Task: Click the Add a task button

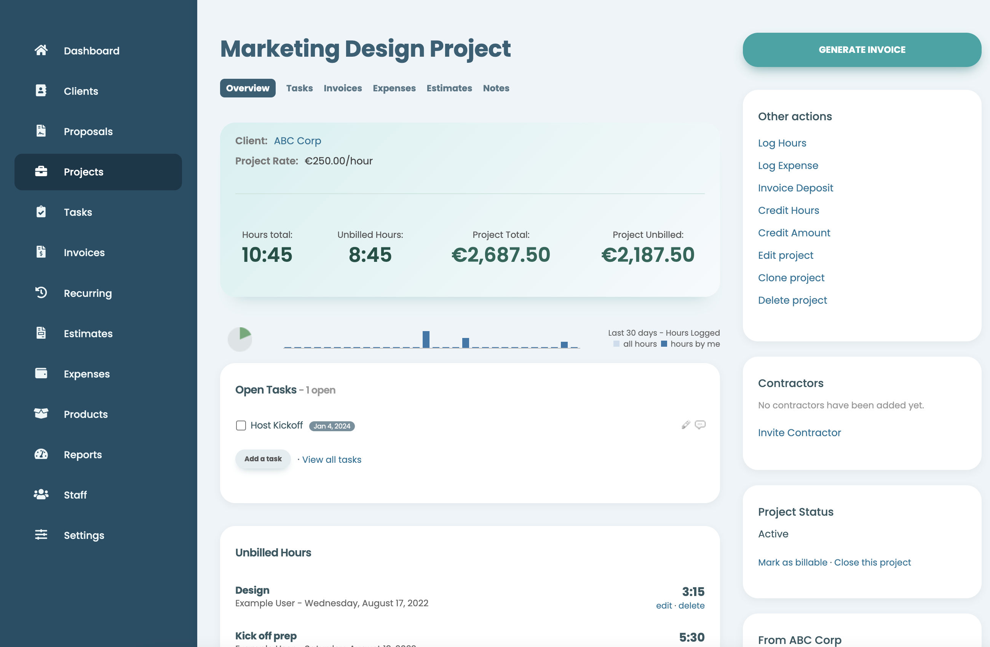Action: pos(263,459)
